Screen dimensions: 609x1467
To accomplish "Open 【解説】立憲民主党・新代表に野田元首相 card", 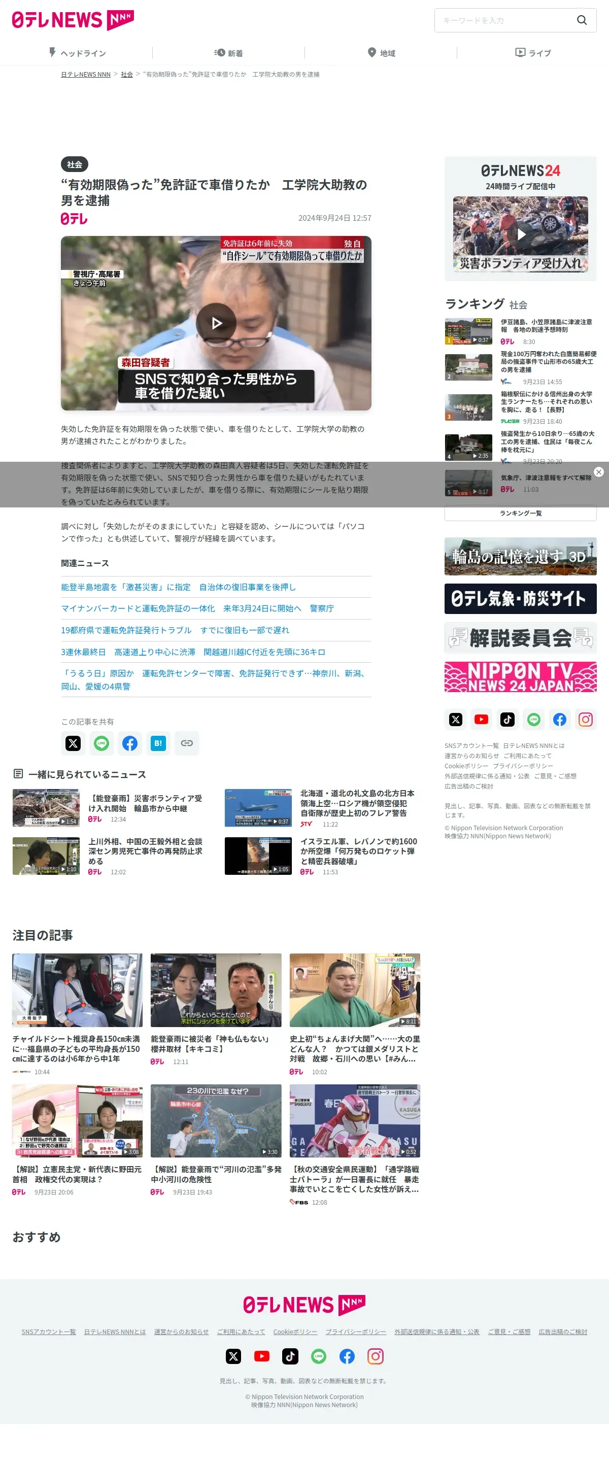I will 78,1140.
